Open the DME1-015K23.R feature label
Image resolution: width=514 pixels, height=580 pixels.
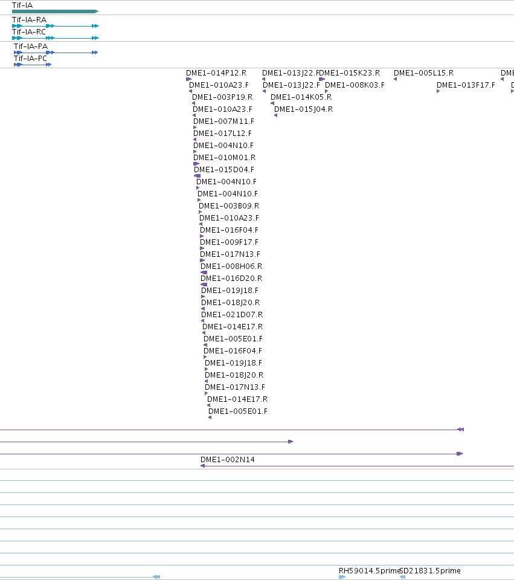pos(350,73)
